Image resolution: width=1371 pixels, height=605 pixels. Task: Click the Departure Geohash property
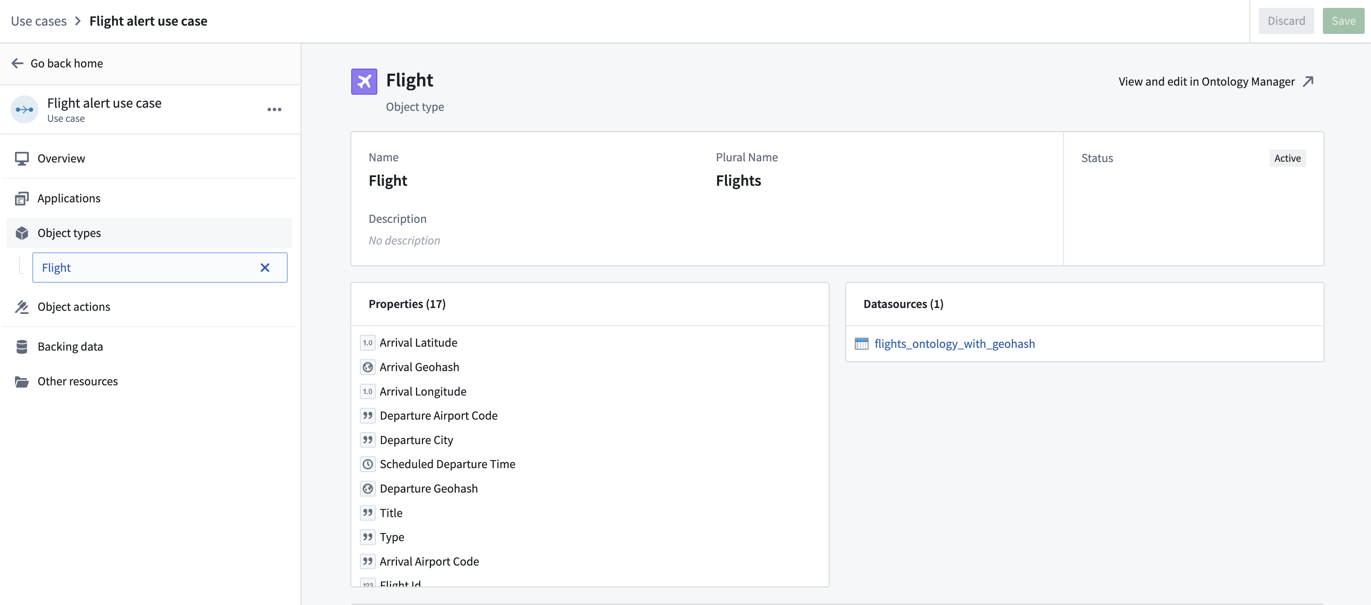coord(429,489)
